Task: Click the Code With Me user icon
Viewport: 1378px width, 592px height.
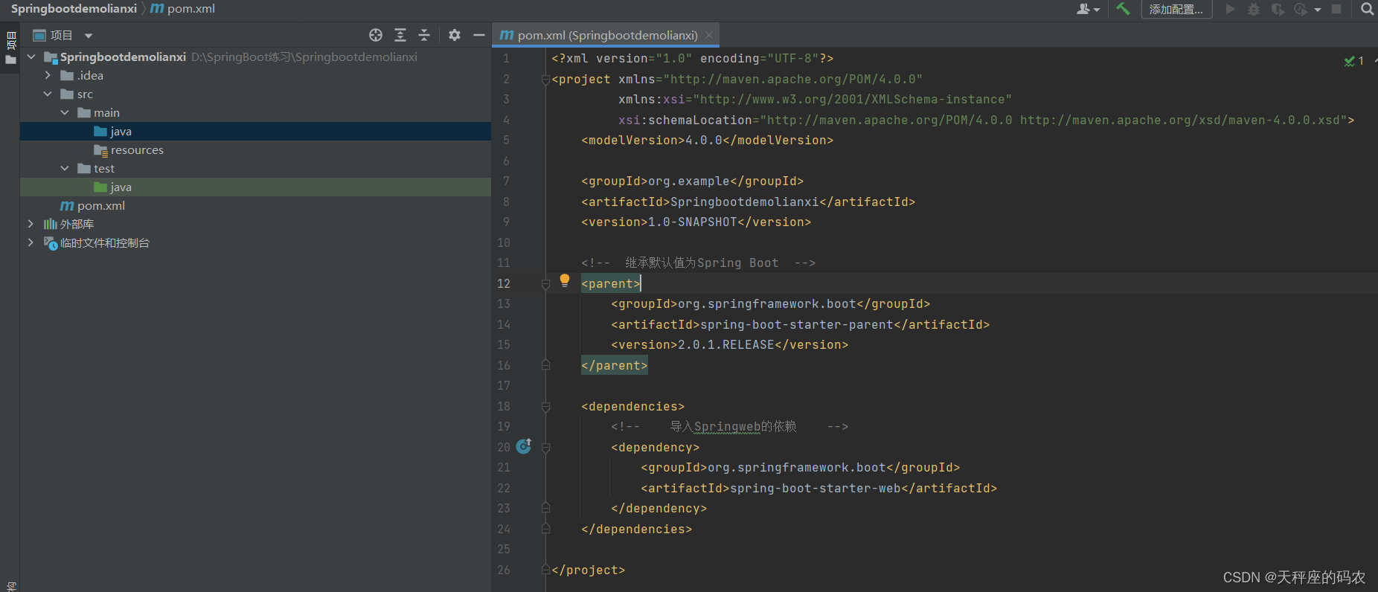Action: (1083, 9)
